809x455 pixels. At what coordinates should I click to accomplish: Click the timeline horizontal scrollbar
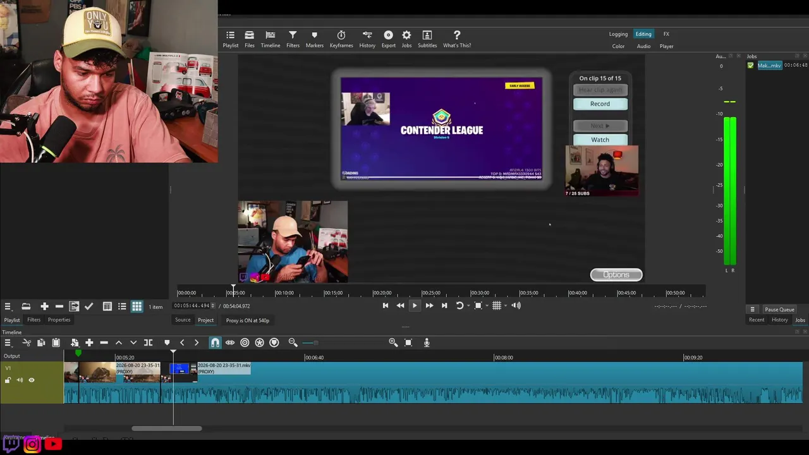167,428
